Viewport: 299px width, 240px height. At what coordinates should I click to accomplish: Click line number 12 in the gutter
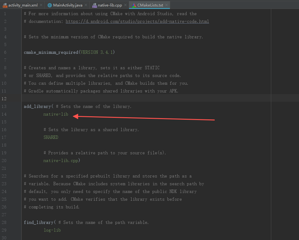pos(5,98)
